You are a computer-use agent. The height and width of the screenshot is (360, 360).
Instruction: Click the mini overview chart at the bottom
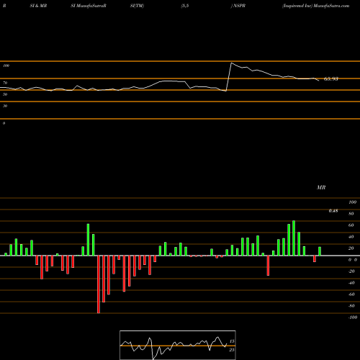coord(178,345)
